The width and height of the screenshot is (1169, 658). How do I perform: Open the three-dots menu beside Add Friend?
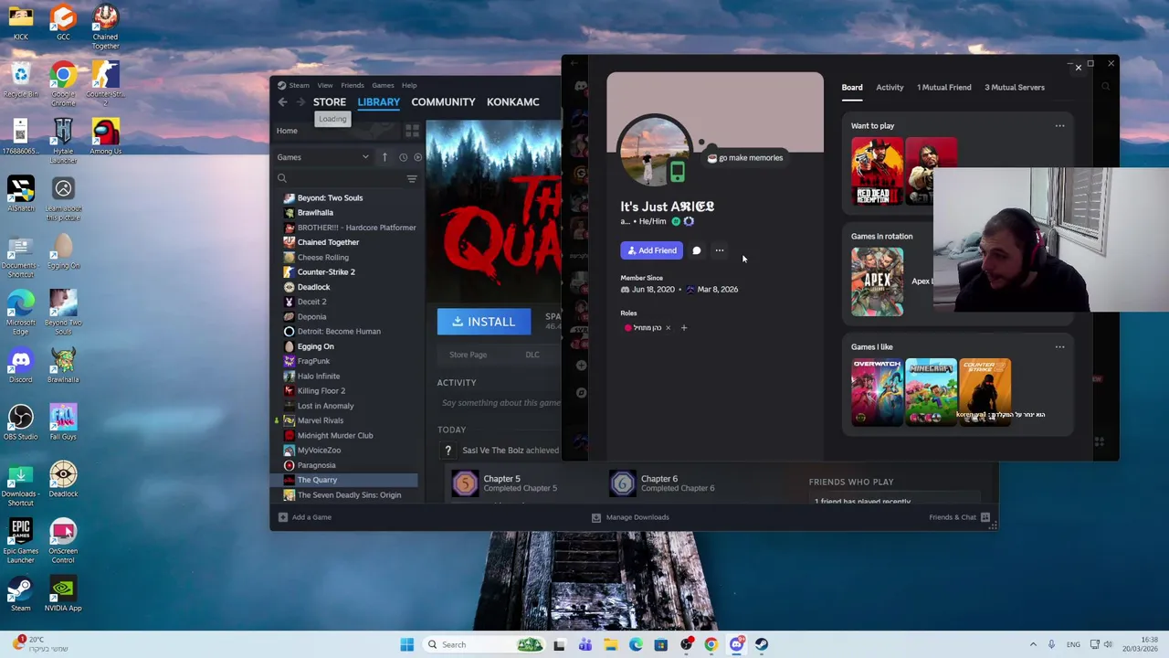pos(720,250)
